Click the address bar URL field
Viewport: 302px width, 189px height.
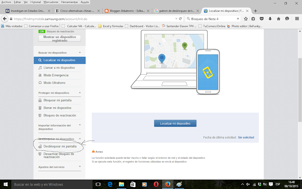tap(93, 19)
